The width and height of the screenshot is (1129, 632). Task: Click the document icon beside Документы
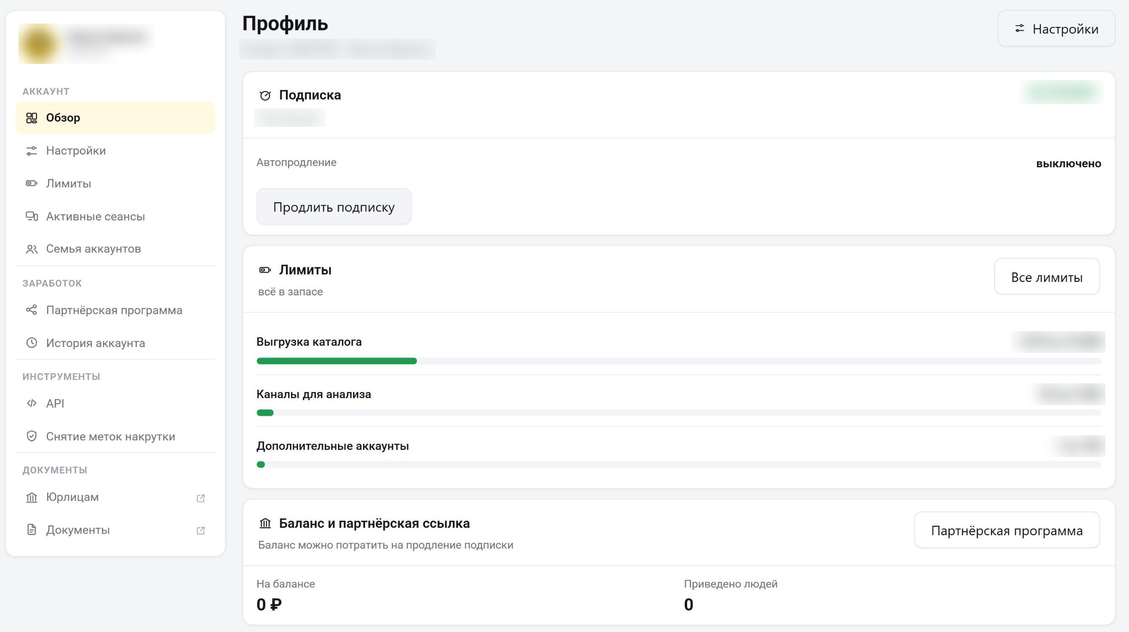coord(32,530)
